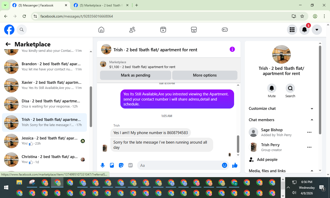330x198 pixels.
Task: Open taskbar volume icon
Action: click(294, 193)
